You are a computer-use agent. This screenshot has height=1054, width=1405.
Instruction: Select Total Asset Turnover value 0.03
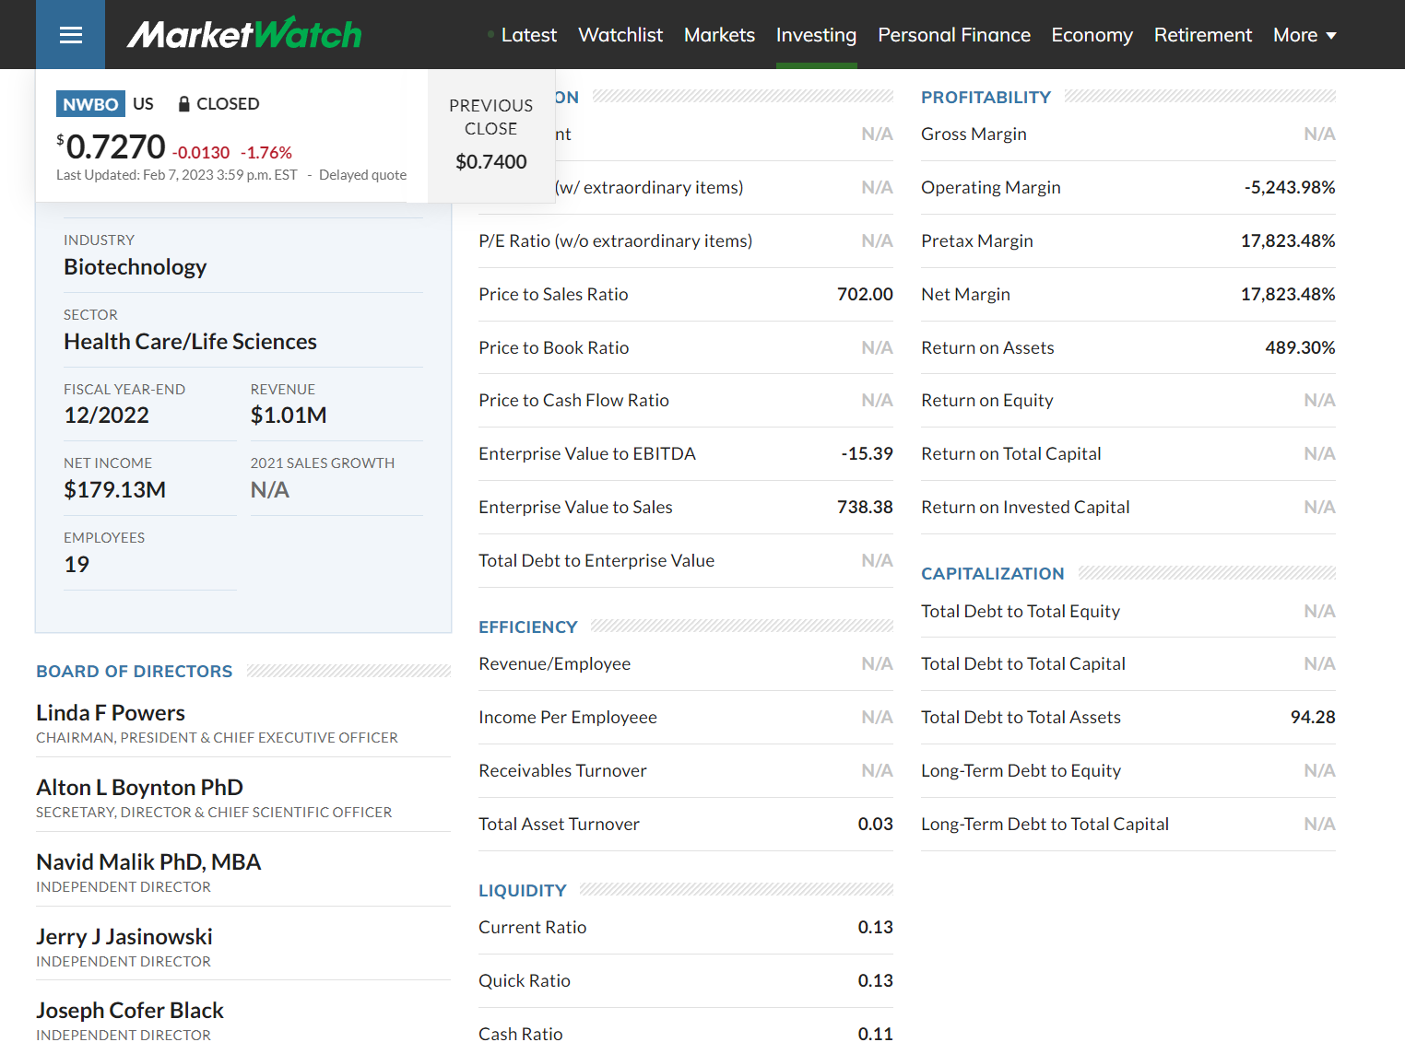[x=875, y=825]
